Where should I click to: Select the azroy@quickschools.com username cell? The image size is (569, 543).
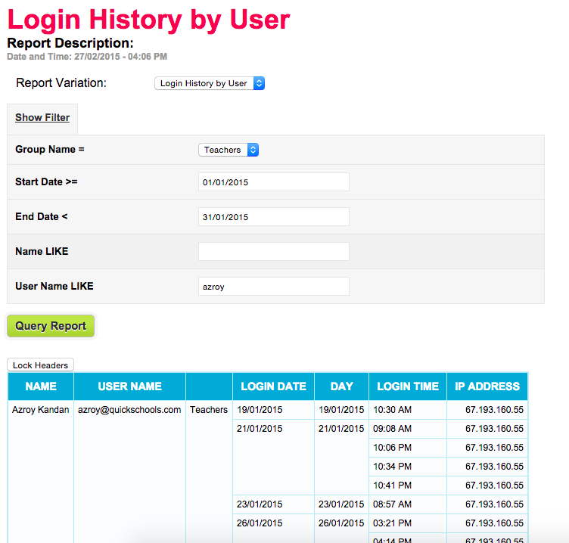pos(129,410)
